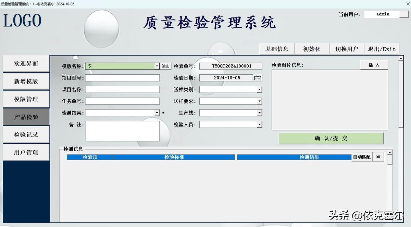Open the 生产线 dropdown
Image resolution: width=411 pixels, height=227 pixels.
(x=259, y=113)
